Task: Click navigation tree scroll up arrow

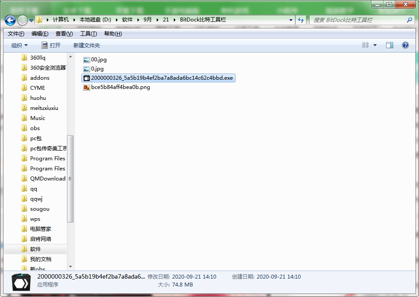Action: pyautogui.click(x=70, y=57)
